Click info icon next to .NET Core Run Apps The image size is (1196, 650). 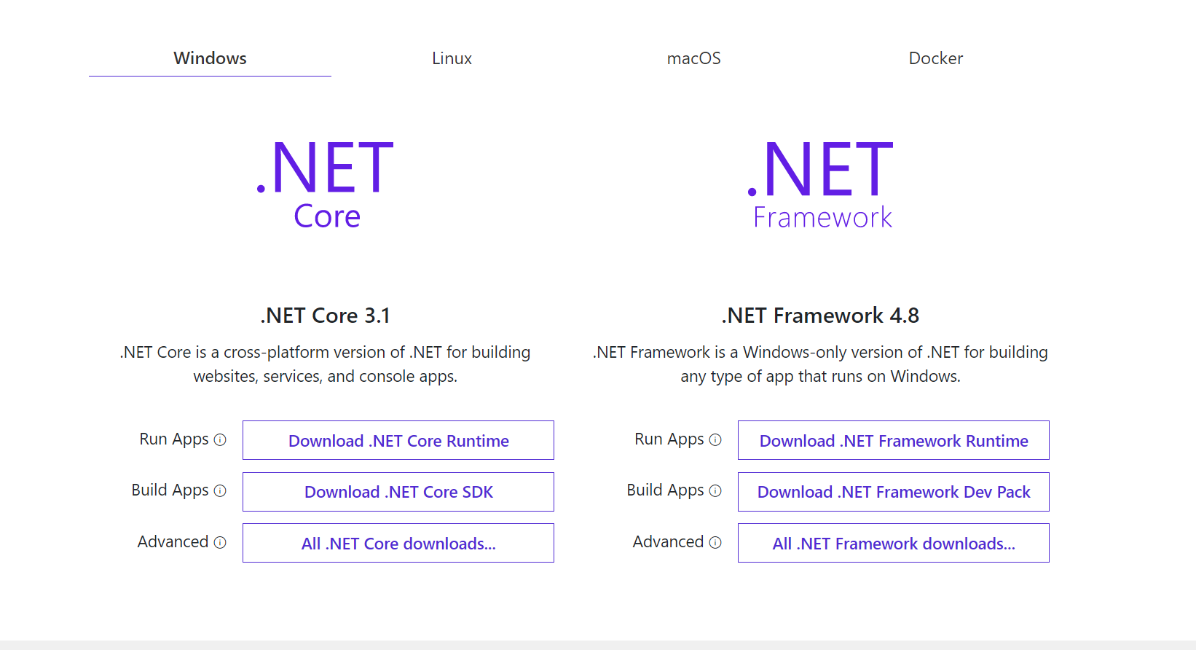[x=220, y=439]
